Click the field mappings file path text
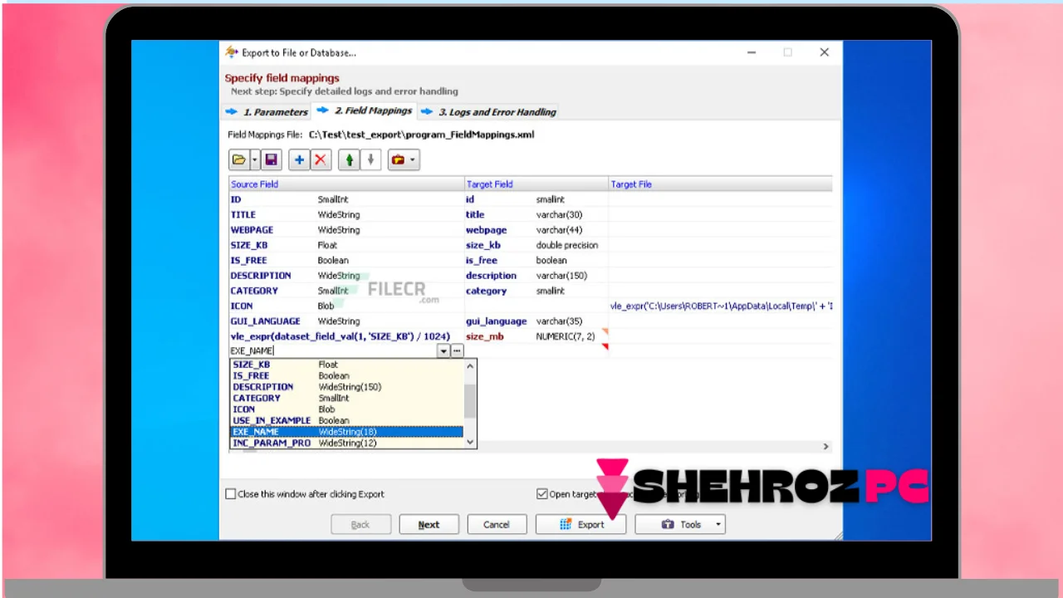The height and width of the screenshot is (598, 1063). click(x=421, y=135)
